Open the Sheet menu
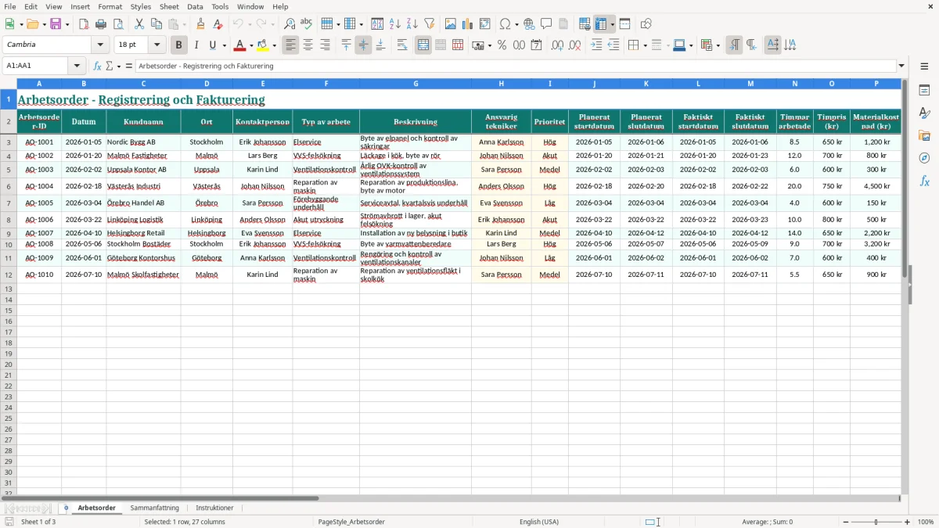 (169, 6)
